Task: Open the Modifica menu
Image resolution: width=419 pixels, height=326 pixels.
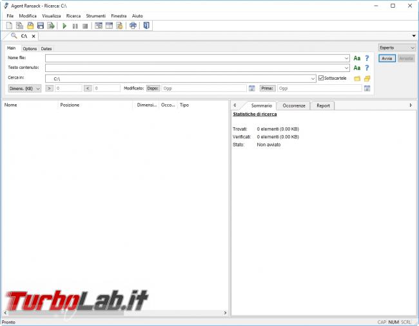Action: tap(28, 15)
